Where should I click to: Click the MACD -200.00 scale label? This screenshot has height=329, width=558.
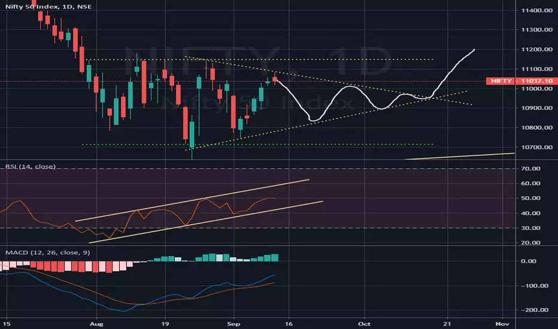(x=535, y=310)
